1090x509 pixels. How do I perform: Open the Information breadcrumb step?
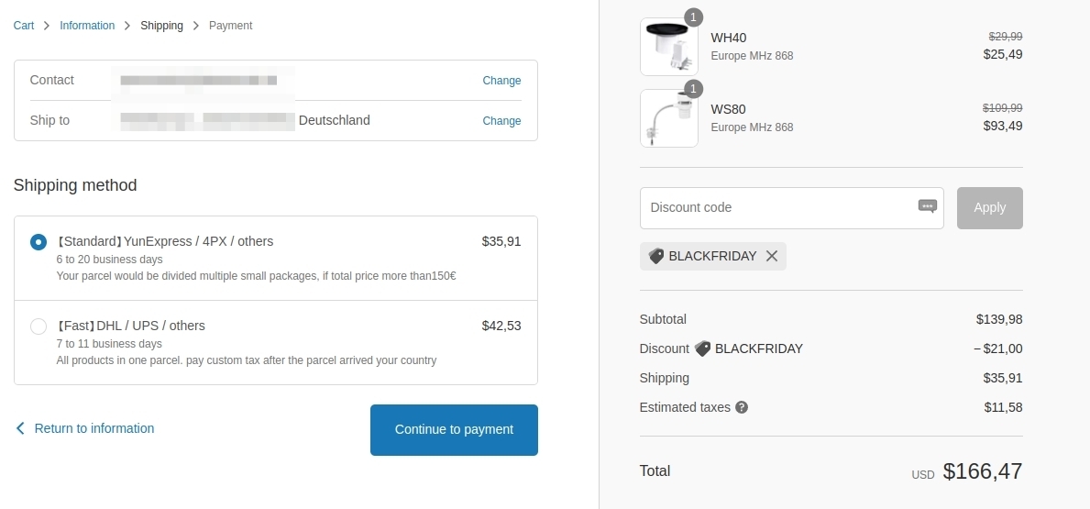pyautogui.click(x=87, y=26)
